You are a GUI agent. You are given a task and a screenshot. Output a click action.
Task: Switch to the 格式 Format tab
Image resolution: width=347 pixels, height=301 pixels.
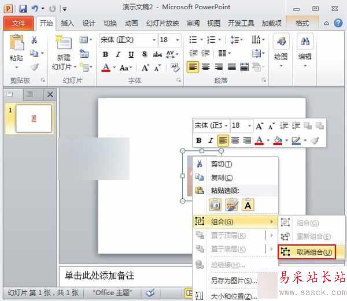pos(302,23)
